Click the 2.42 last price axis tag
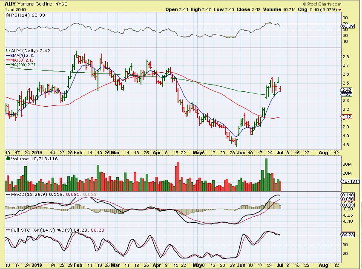362x269 pixels. 347,90
